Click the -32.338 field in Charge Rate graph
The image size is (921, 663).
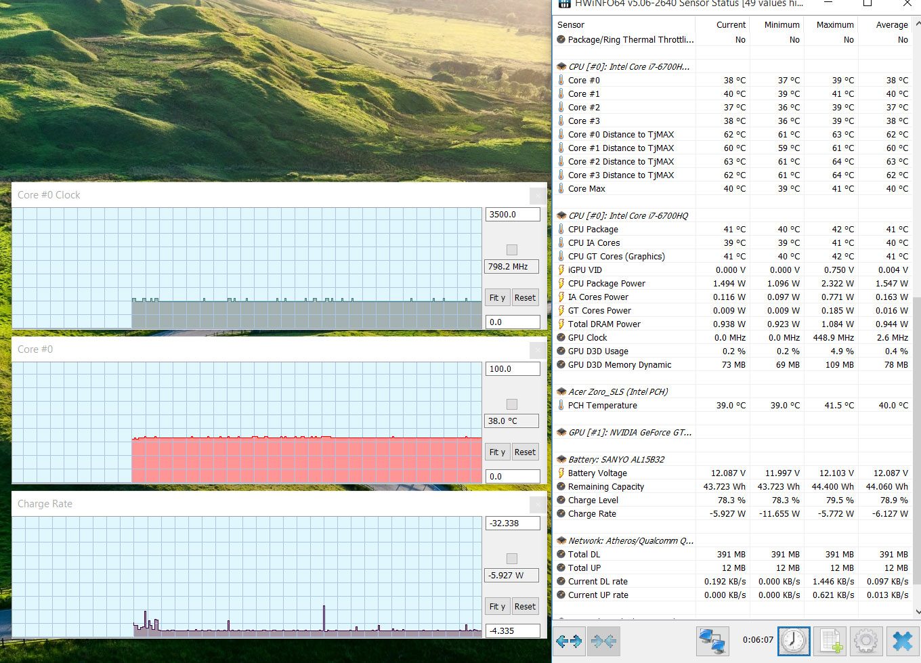coord(513,523)
